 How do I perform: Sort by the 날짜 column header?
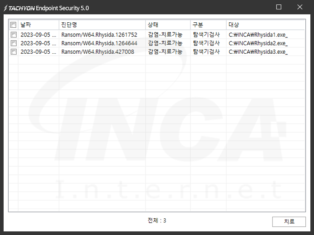pyautogui.click(x=39, y=25)
